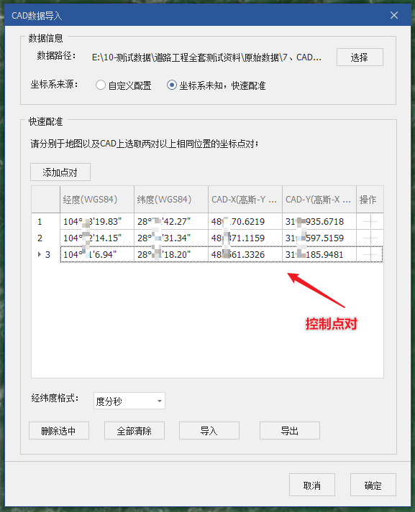Click crosshair pick icon in row 1
This screenshot has width=415, height=512.
pos(370,222)
